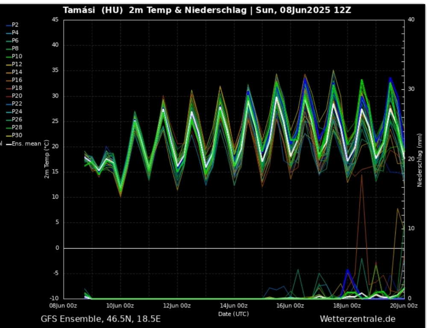This screenshot has height=328, width=429.
Task: Click the 10Jun 00z date tick label
Action: [120, 305]
